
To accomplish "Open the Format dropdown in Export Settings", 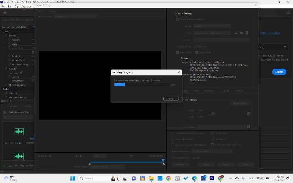I will point(212,26).
